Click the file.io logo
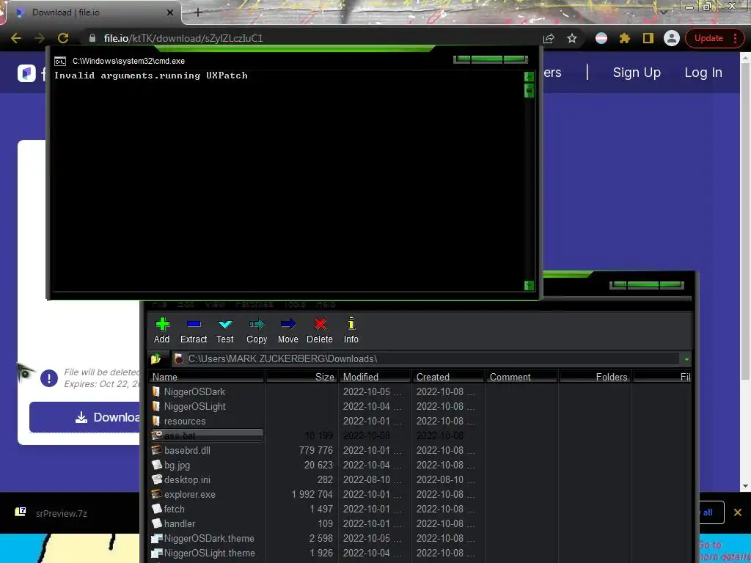Viewport: 751px width, 563px height. coord(27,73)
